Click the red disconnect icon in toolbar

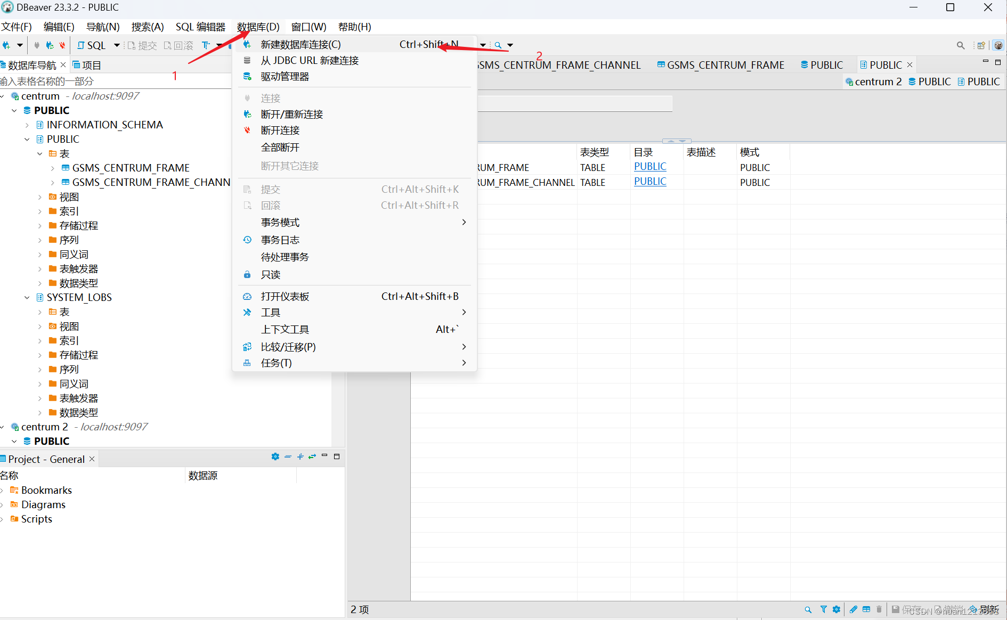coord(62,45)
